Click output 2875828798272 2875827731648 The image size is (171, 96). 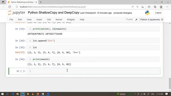(45, 34)
